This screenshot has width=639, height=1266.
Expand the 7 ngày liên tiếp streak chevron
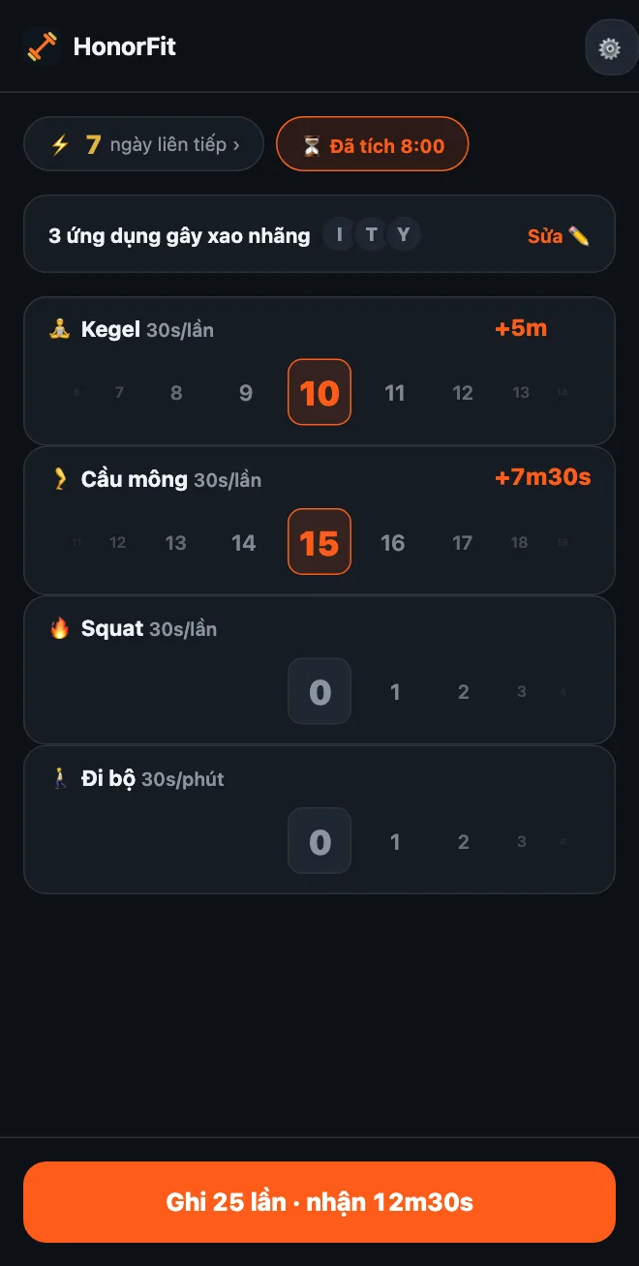point(235,145)
